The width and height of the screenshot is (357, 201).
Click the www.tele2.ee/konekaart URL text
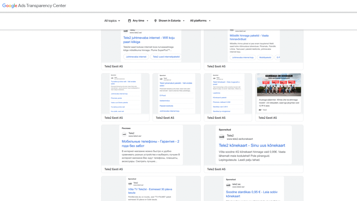[x=240, y=139]
